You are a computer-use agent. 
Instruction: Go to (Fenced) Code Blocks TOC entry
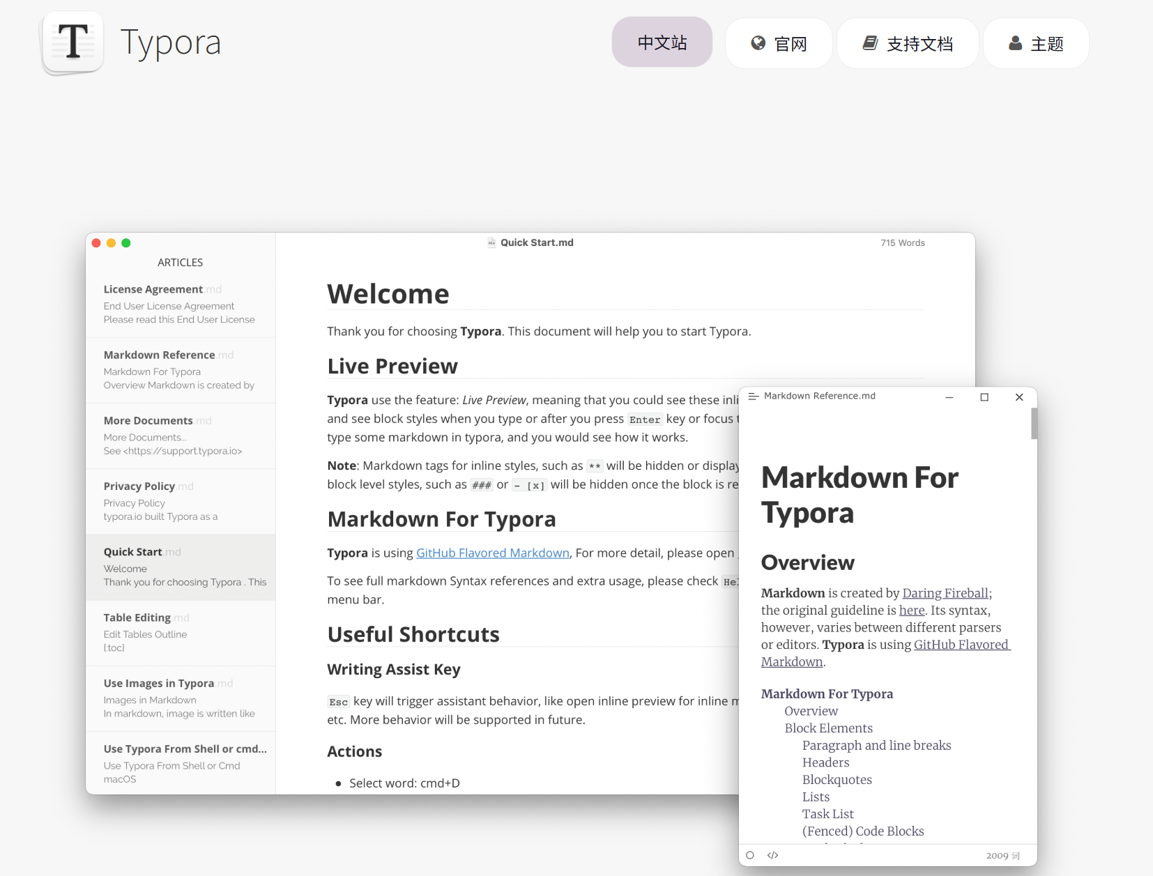(x=864, y=831)
